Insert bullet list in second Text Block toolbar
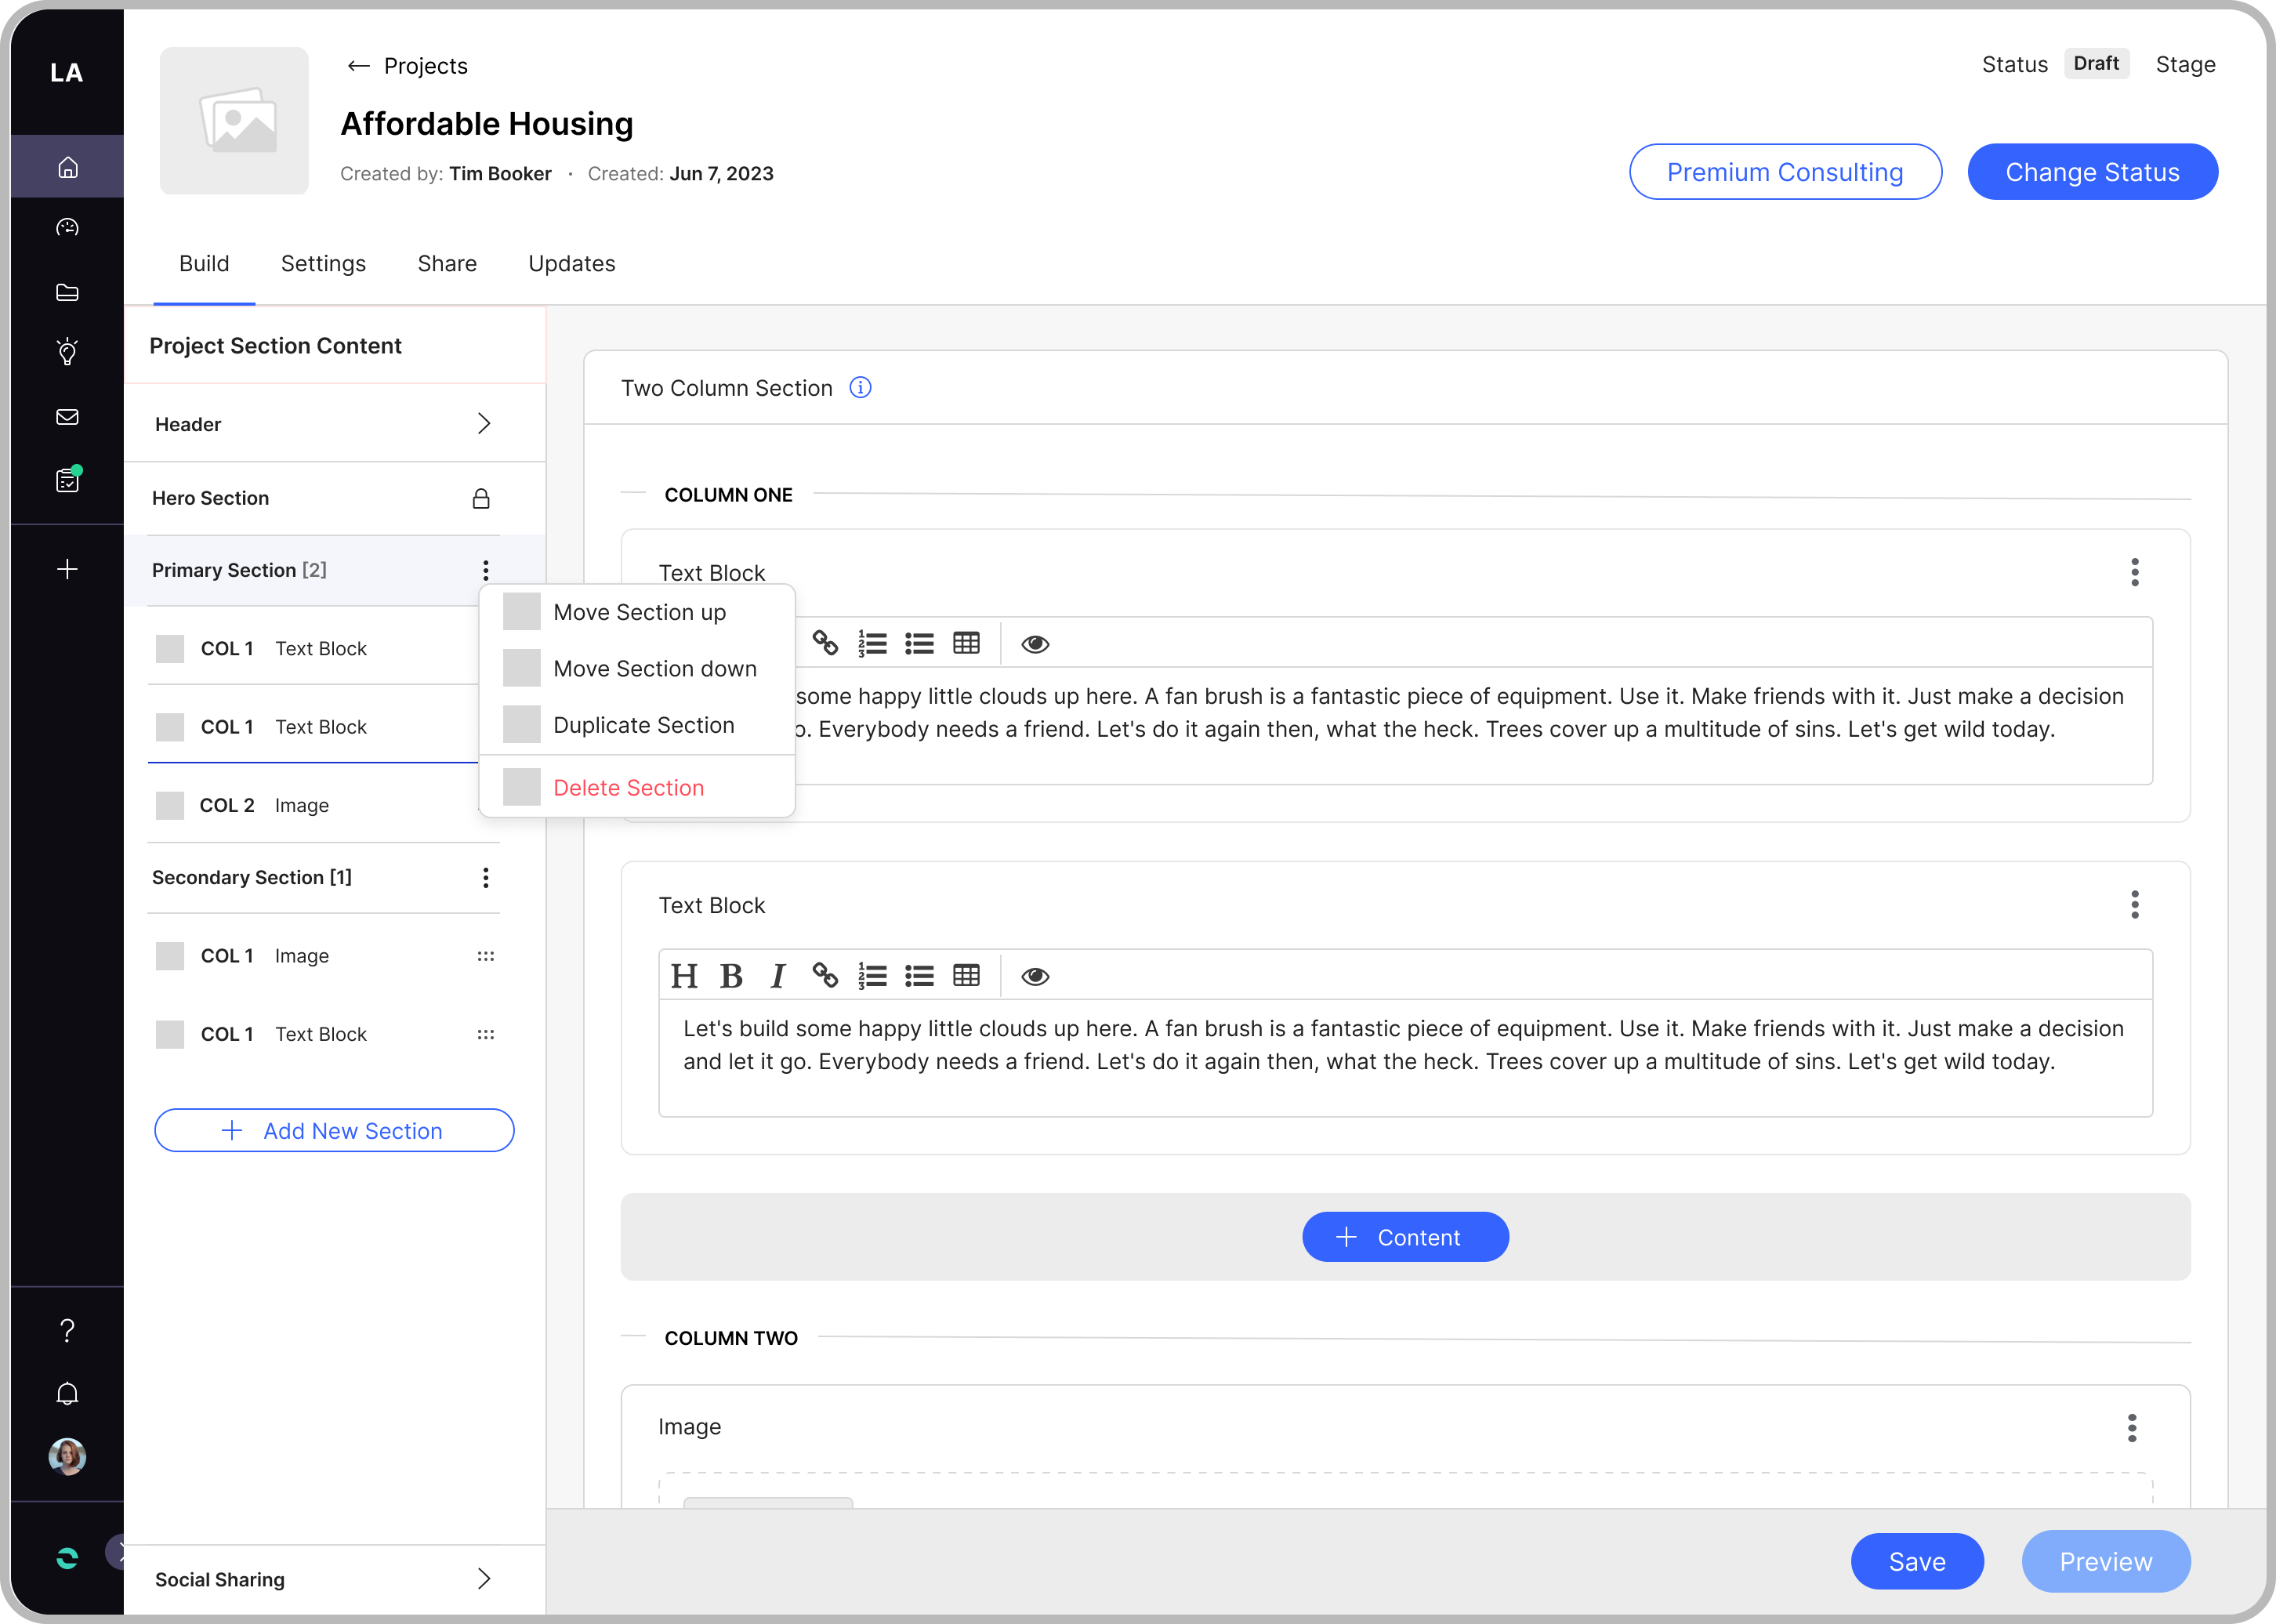The image size is (2276, 1624). tap(919, 976)
